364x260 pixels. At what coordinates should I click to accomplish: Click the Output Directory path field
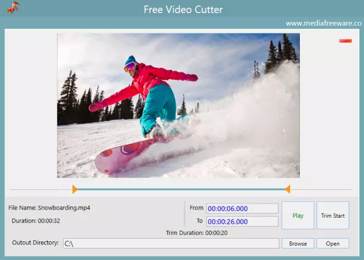point(171,244)
